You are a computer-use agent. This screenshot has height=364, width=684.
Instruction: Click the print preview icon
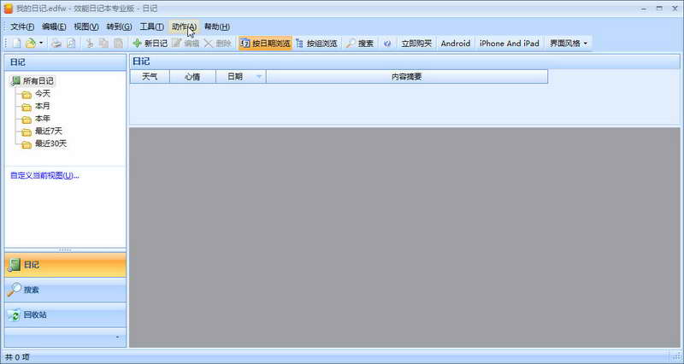coord(71,44)
